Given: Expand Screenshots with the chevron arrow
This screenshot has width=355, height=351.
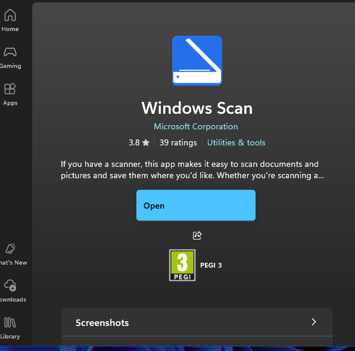Looking at the screenshot, I should [313, 322].
